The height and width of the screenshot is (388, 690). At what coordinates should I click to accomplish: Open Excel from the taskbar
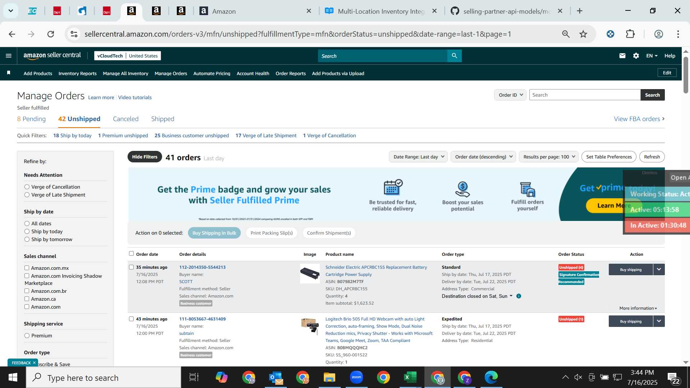[x=410, y=377]
